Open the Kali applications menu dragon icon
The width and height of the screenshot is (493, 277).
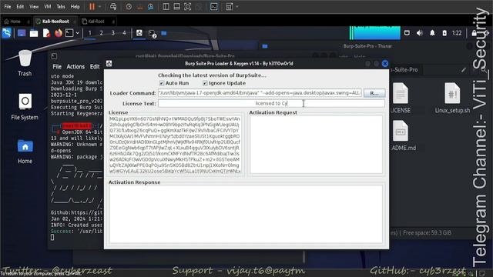7,33
